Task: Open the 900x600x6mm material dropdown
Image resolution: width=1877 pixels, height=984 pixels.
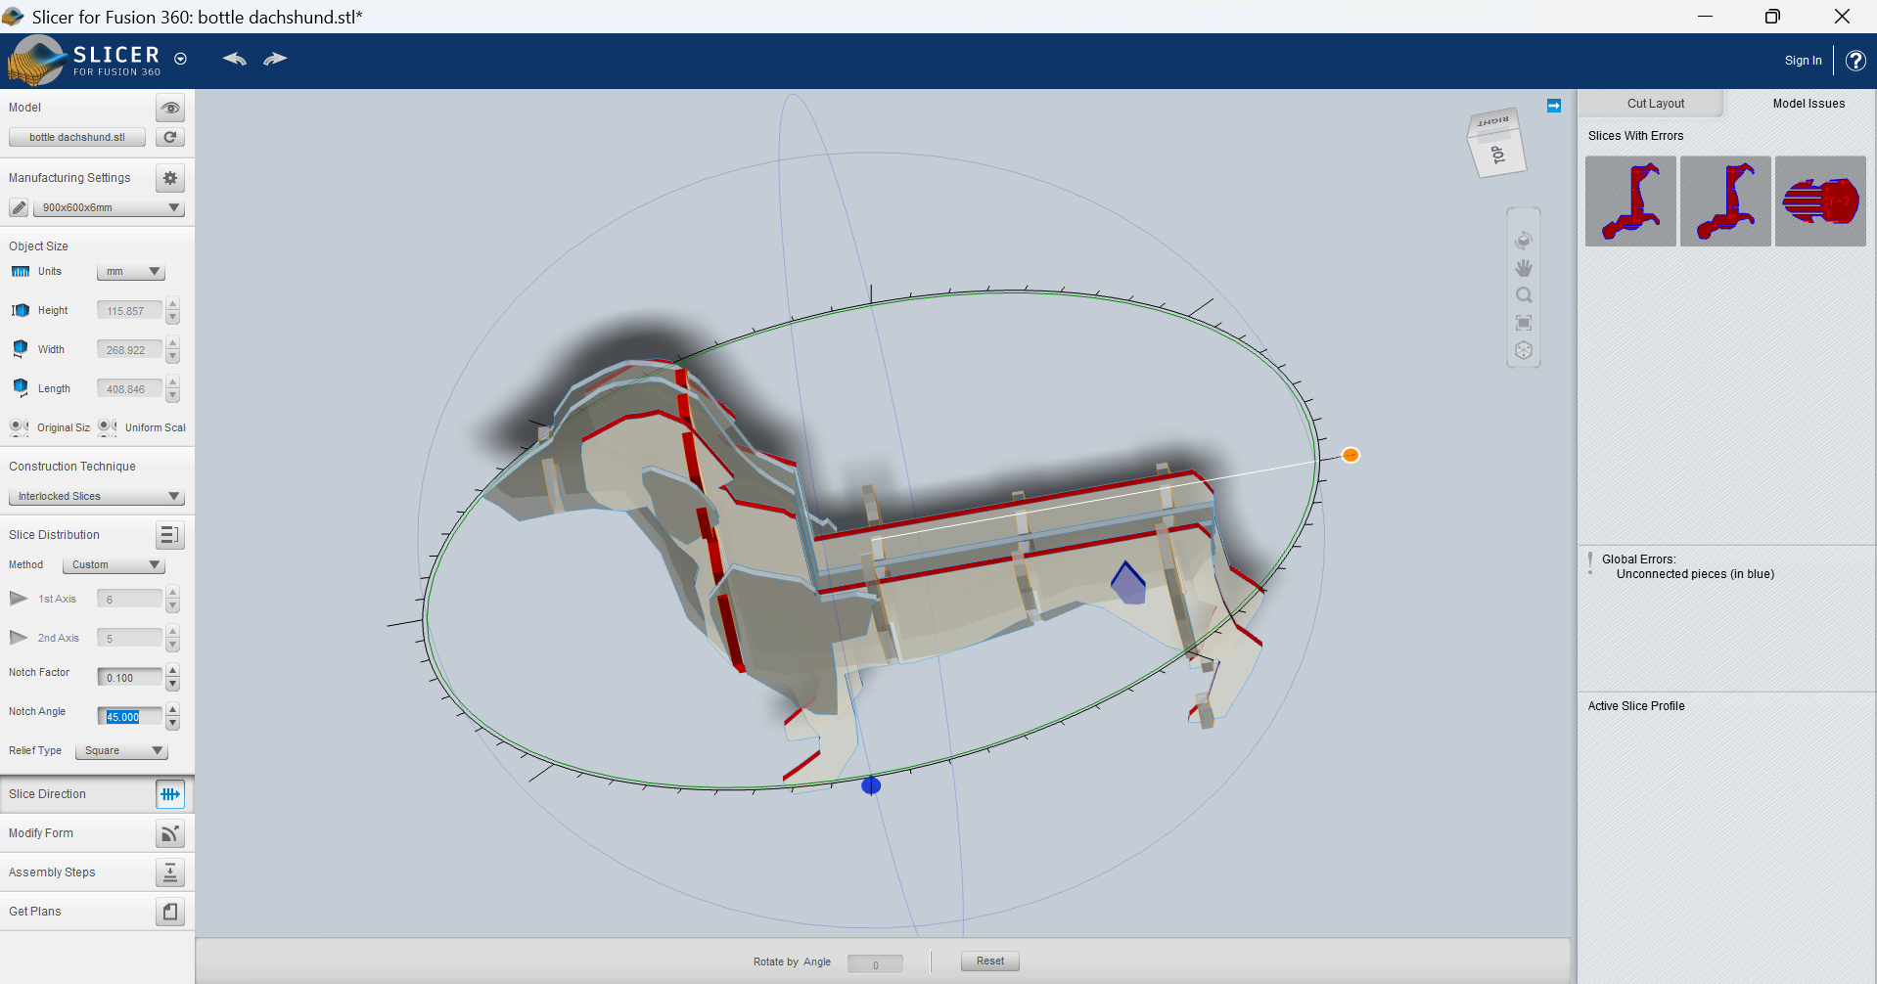Action: 109,207
